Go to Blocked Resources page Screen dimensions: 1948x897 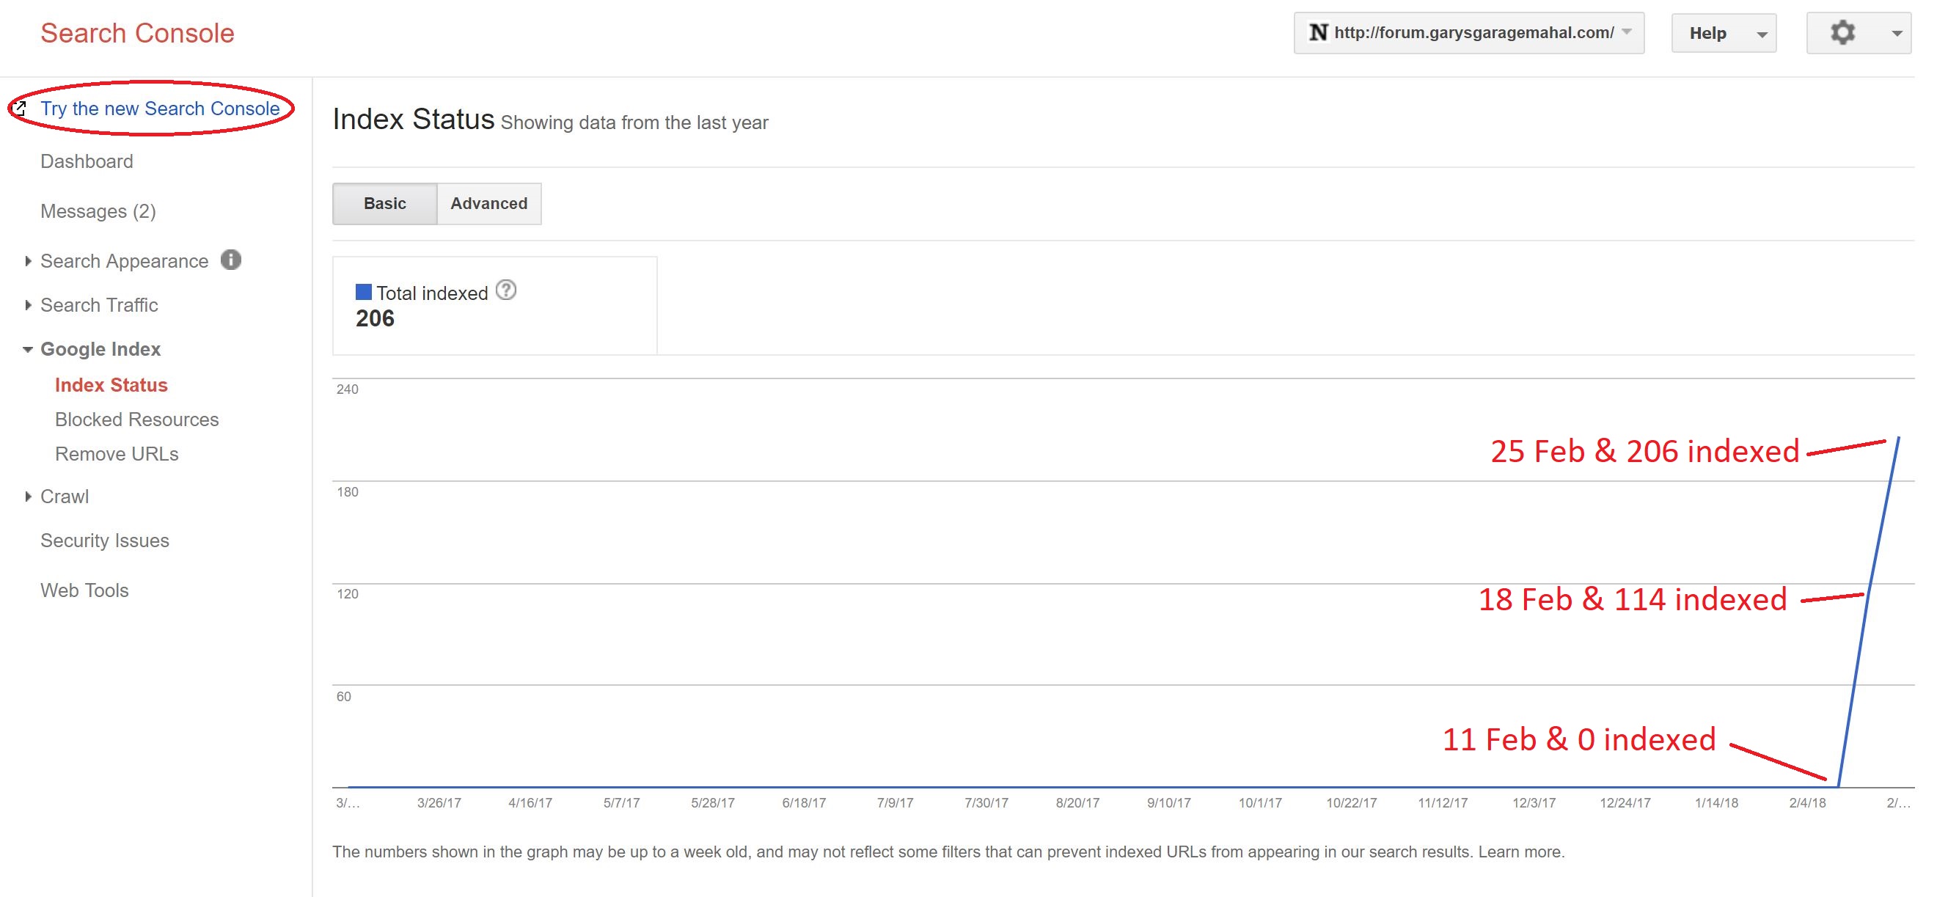(x=136, y=419)
